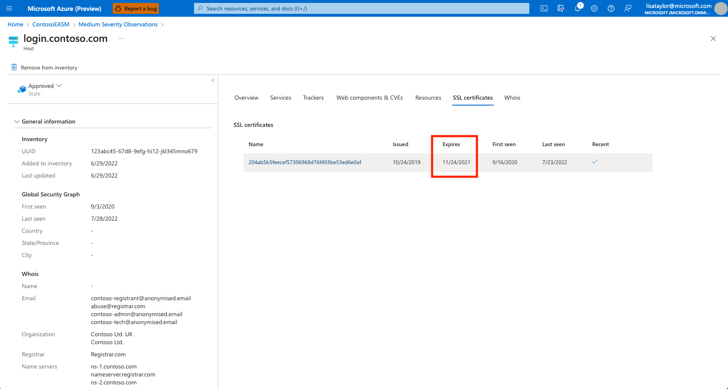Open certificate 204ab5b5feecef57306968d76f493be53ed6e0af

point(305,162)
